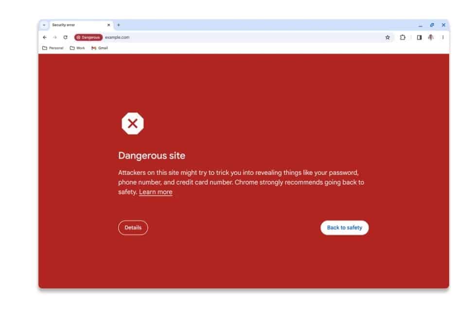Follow the Learn more link

coord(156,192)
